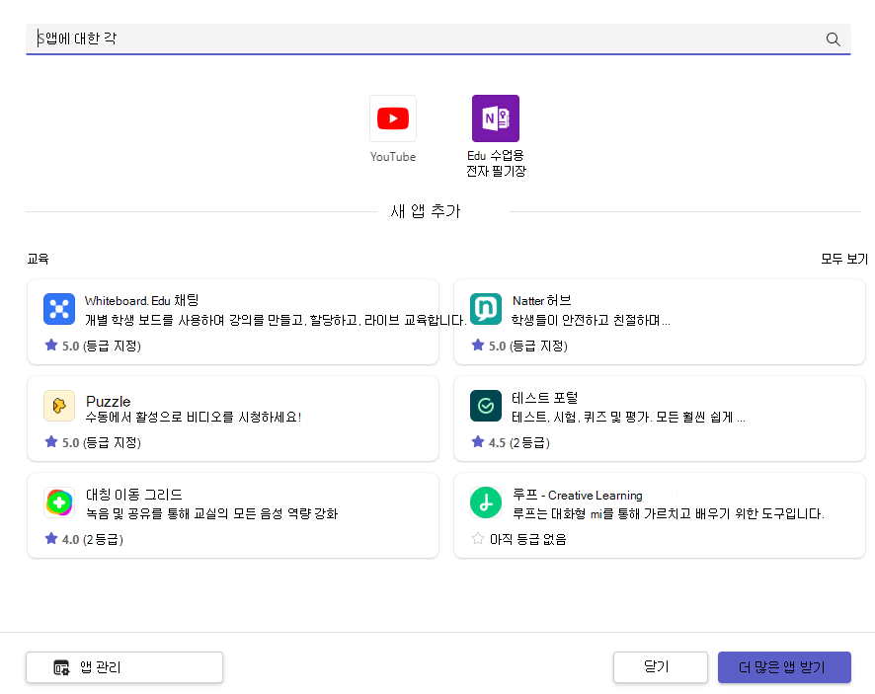This screenshot has height=694, width=875.
Task: Click the YouTube label text
Action: tap(393, 157)
